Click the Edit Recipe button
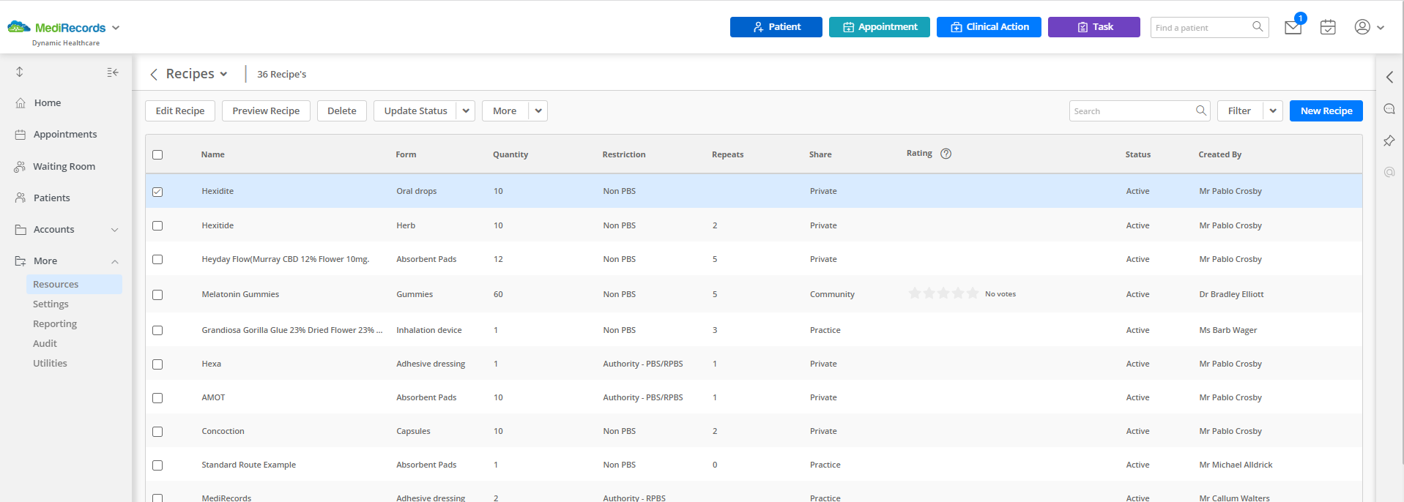1404x502 pixels. coord(180,110)
